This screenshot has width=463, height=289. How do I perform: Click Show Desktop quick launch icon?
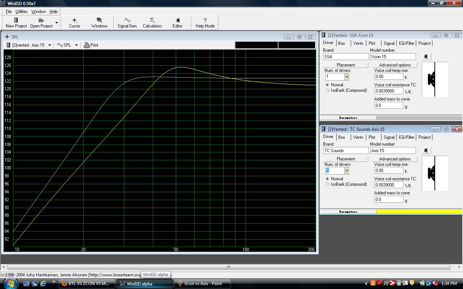coord(26,284)
